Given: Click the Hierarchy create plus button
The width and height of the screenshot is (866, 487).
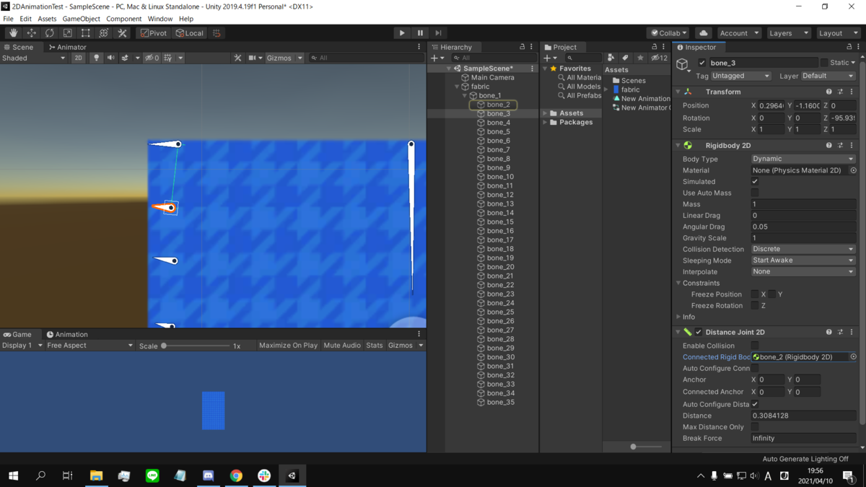Looking at the screenshot, I should 436,58.
